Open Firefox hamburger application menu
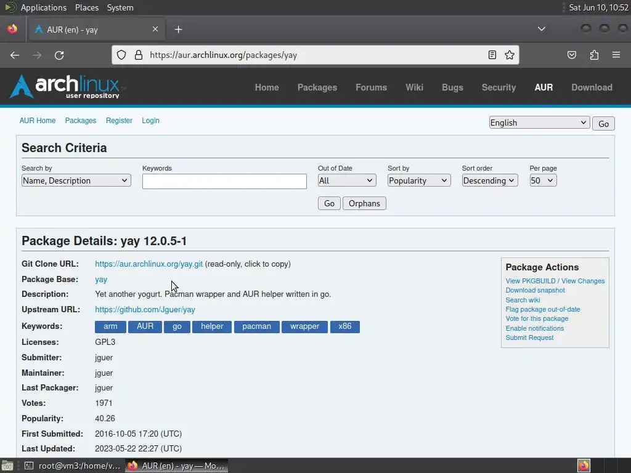Viewport: 631px width, 473px height. click(x=616, y=55)
